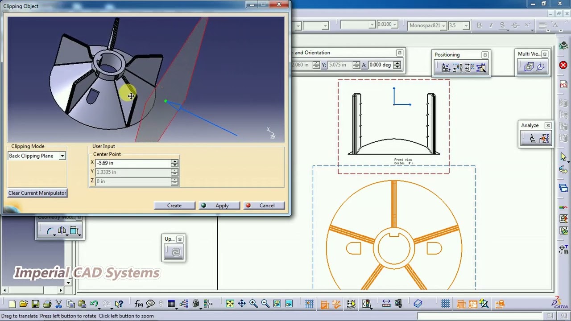Click the Cut scissors icon
The width and height of the screenshot is (571, 321).
coord(58,304)
